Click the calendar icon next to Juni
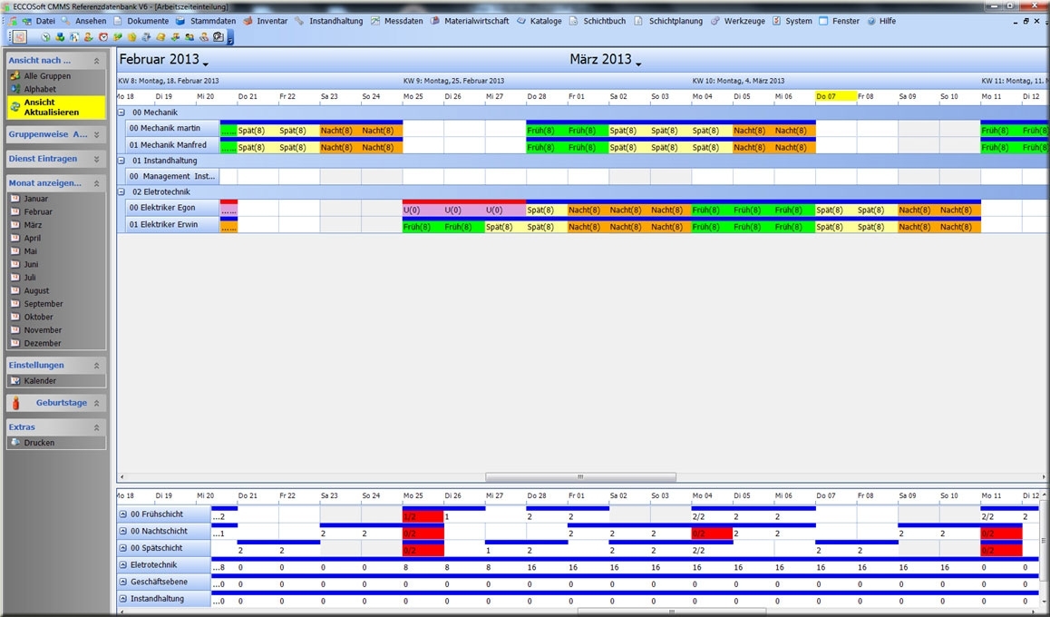Screen dimensions: 1050x617 (x=15, y=264)
